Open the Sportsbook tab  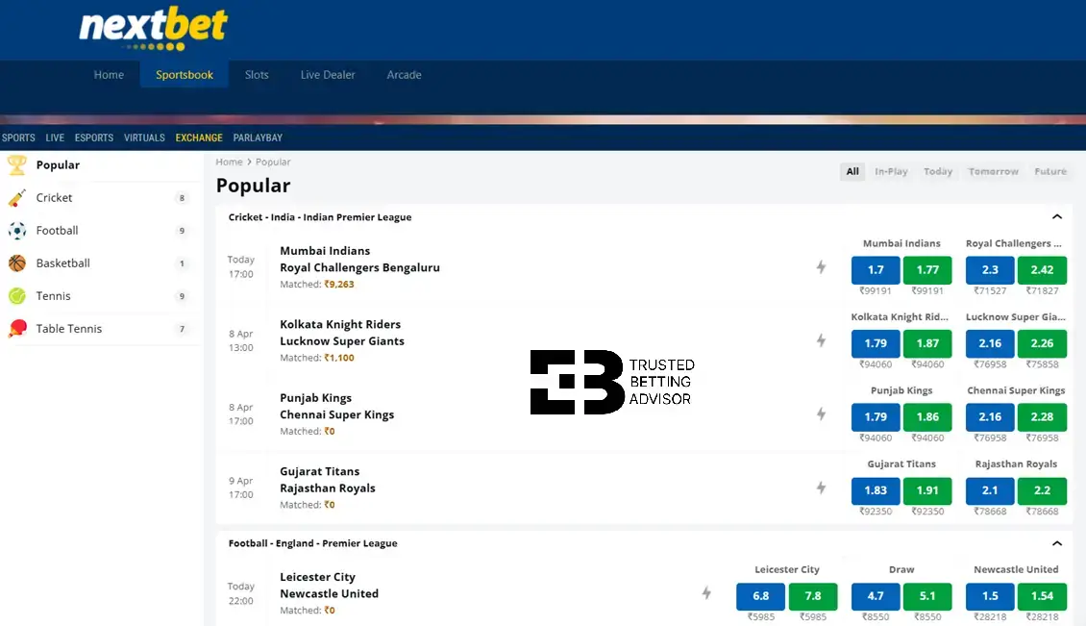click(185, 75)
